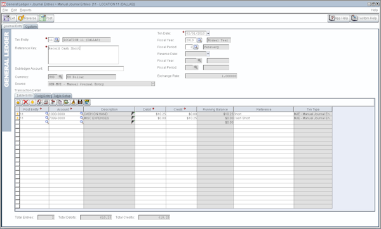Viewport: 381px width, 229px height.
Task: Click the Credit column header
Action: (x=181, y=109)
